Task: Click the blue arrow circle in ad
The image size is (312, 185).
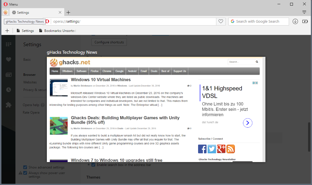Action: tap(247, 123)
